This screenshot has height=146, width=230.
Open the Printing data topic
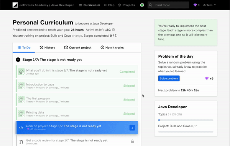coord(77,114)
